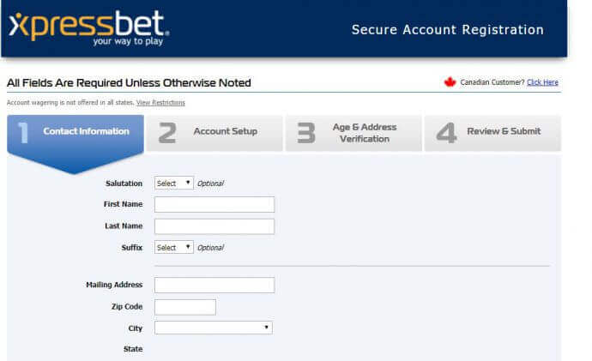
Task: Click the Xpressbet logo
Action: pos(89,28)
